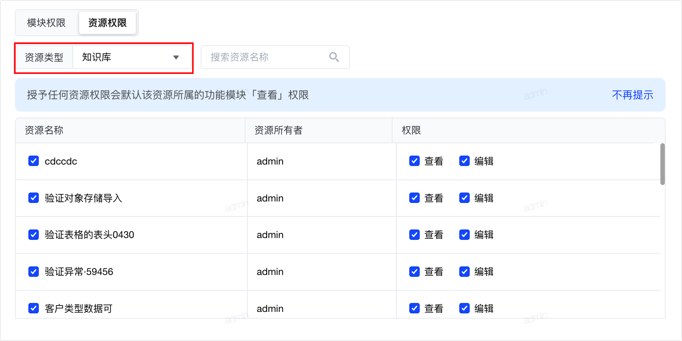Click the dropdown arrow next to 知识库

tap(176, 57)
